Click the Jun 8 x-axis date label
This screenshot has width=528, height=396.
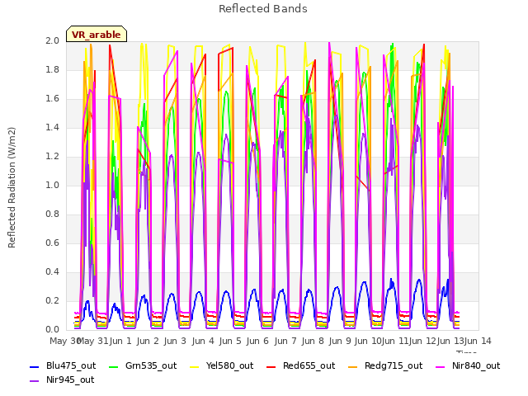(313, 341)
